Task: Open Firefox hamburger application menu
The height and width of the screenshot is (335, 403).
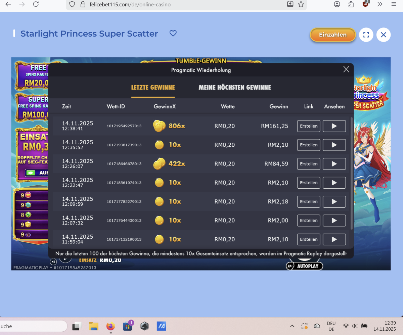Action: point(394,4)
